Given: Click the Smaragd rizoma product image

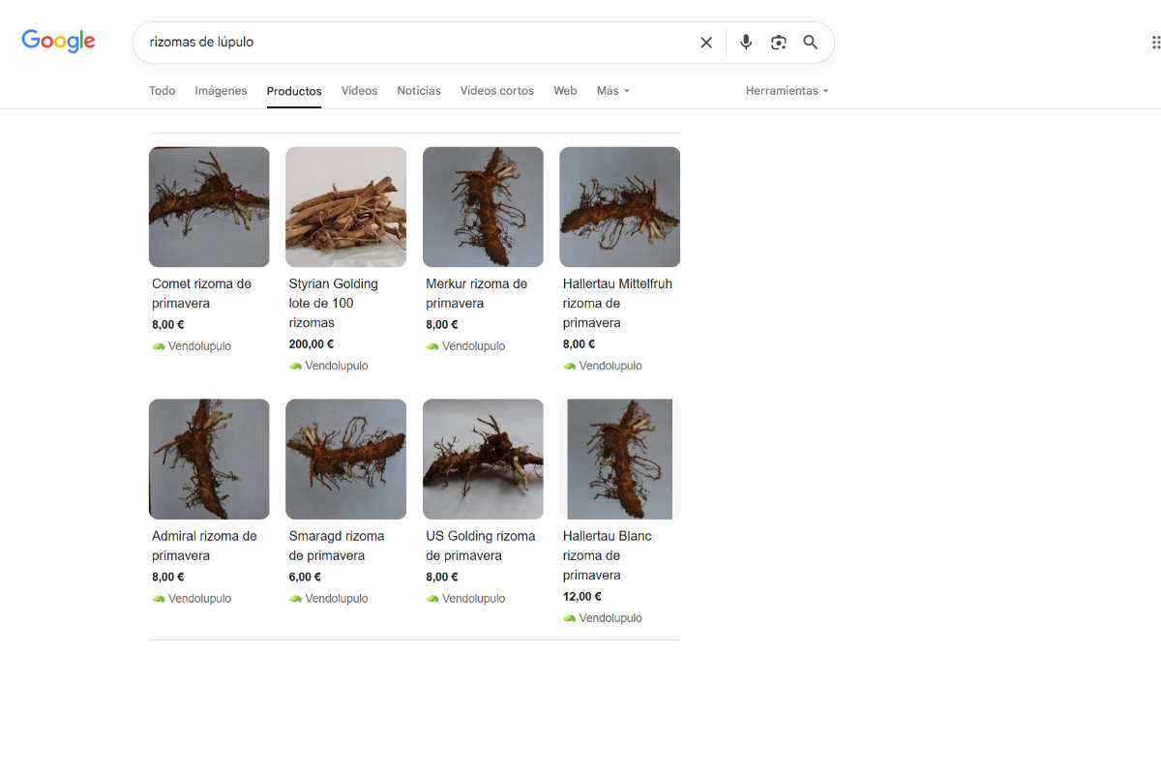Looking at the screenshot, I should click(345, 460).
